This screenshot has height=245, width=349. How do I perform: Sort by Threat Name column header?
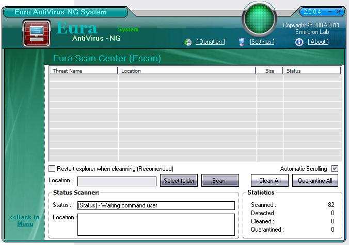pyautogui.click(x=83, y=71)
